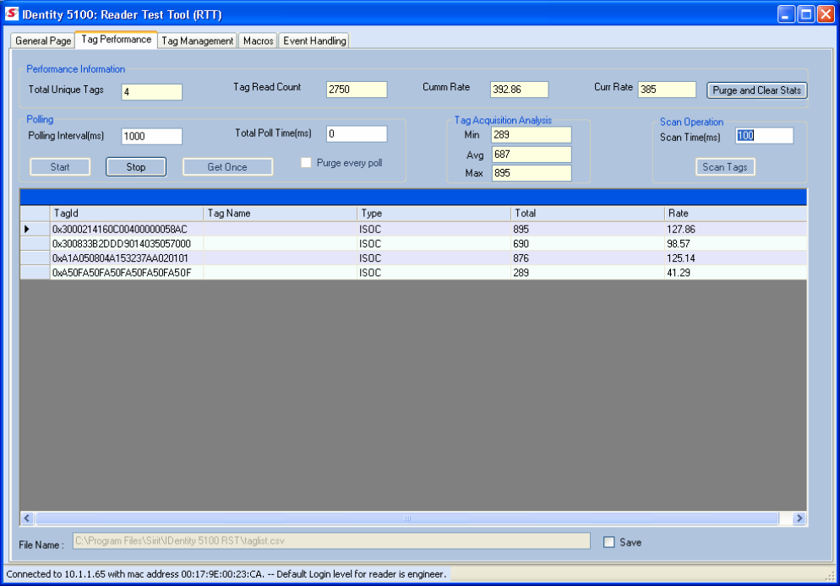840x586 pixels.
Task: Click the horizontal scrollbar thumb
Action: point(407,518)
